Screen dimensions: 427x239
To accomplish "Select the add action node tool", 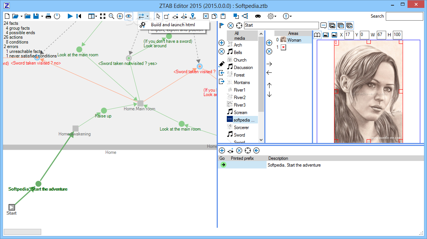I will coord(175,17).
